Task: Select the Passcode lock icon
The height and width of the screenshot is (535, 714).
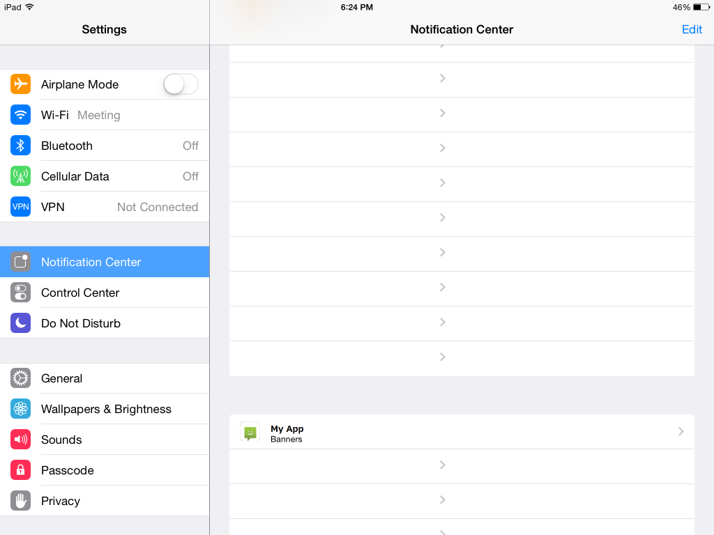Action: (x=20, y=470)
